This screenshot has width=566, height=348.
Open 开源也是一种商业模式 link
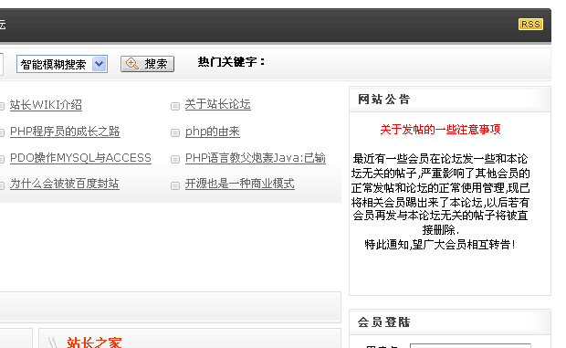240,184
